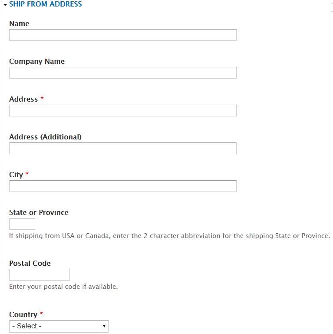This screenshot has height=334, width=333.
Task: Click the State or Province label
Action: 39,212
